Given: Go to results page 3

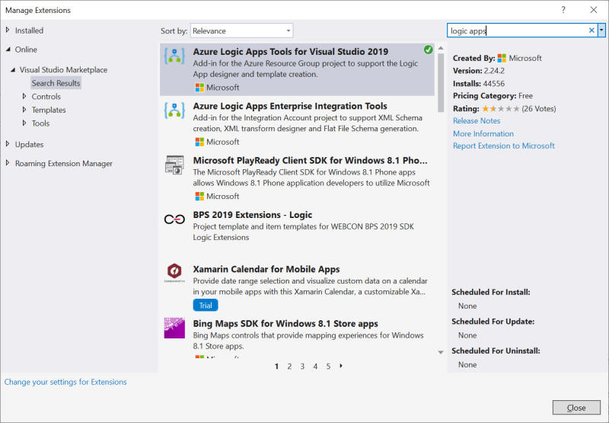Looking at the screenshot, I should (x=302, y=367).
